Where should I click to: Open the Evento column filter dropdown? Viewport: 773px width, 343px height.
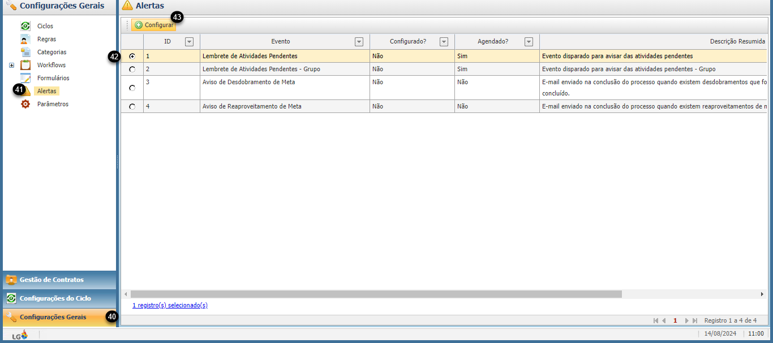tap(359, 41)
